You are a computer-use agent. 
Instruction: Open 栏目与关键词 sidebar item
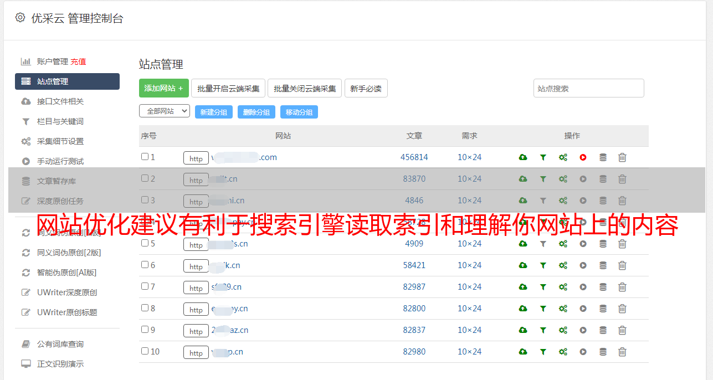60,121
